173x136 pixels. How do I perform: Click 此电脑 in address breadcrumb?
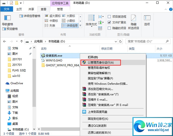coord(38,41)
